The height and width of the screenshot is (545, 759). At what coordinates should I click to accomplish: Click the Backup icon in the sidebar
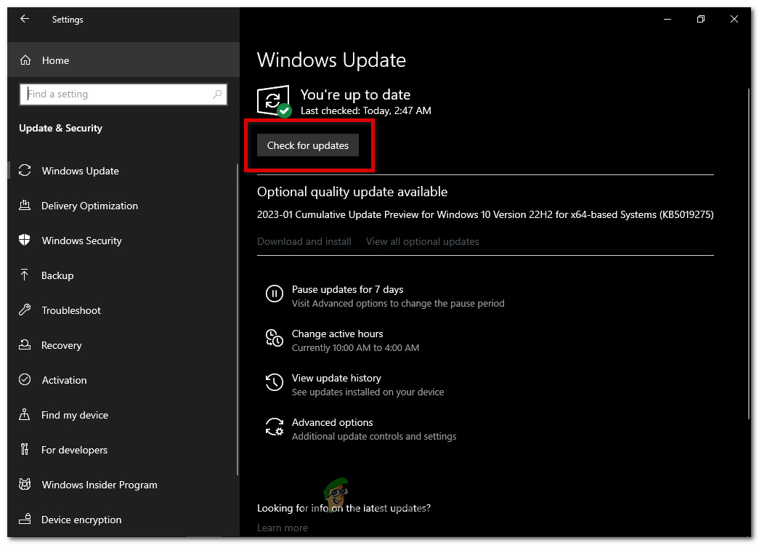26,275
